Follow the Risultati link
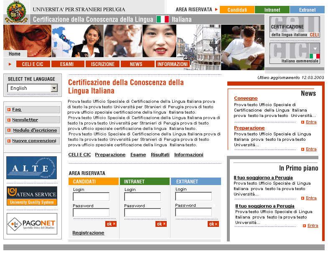Image resolution: width=328 pixels, height=254 pixels. coord(160,155)
